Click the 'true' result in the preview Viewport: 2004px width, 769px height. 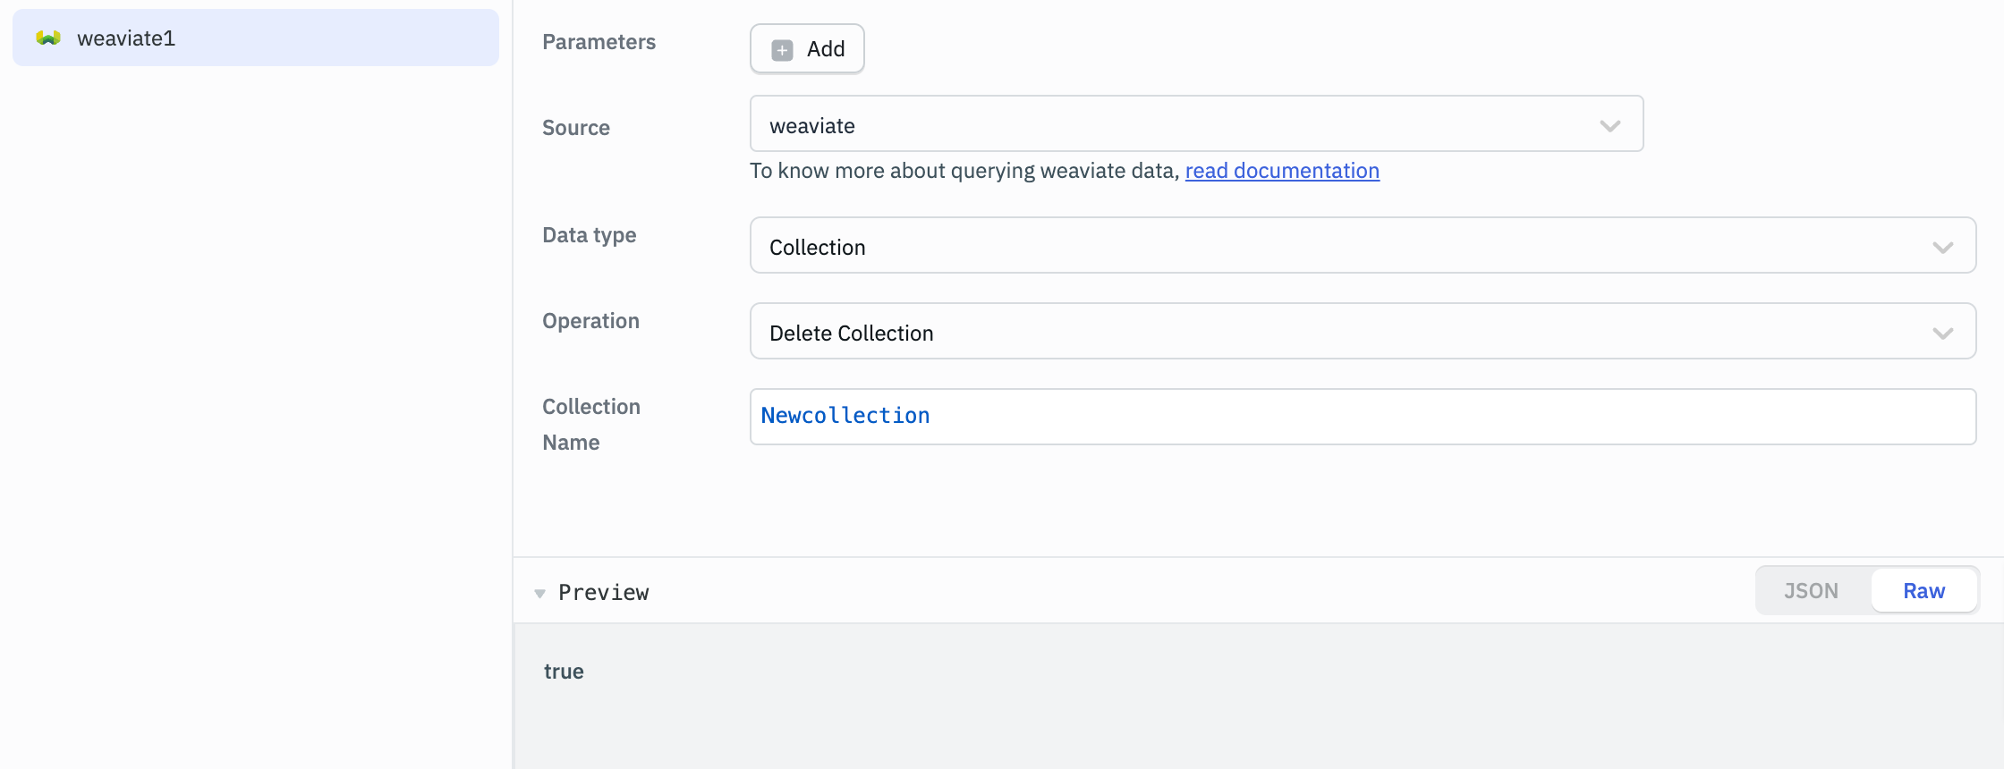564,672
